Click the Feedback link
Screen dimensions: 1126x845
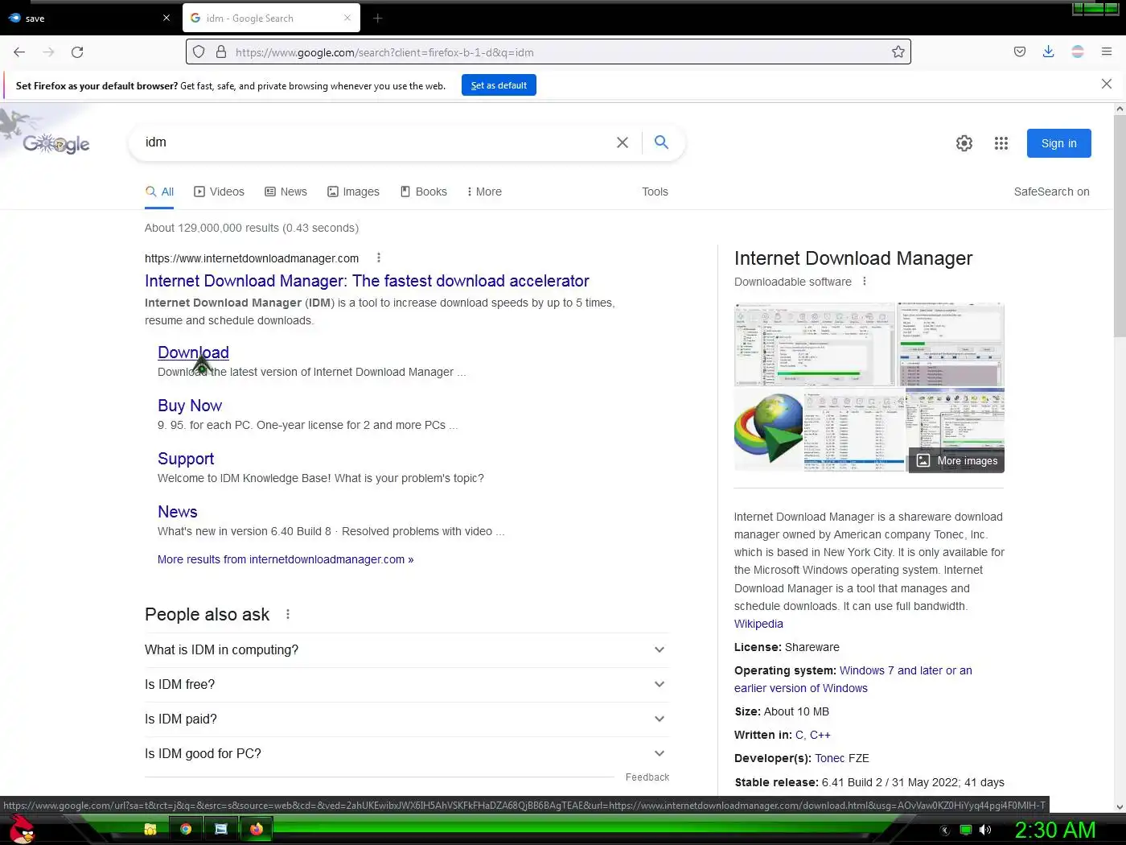click(x=647, y=777)
